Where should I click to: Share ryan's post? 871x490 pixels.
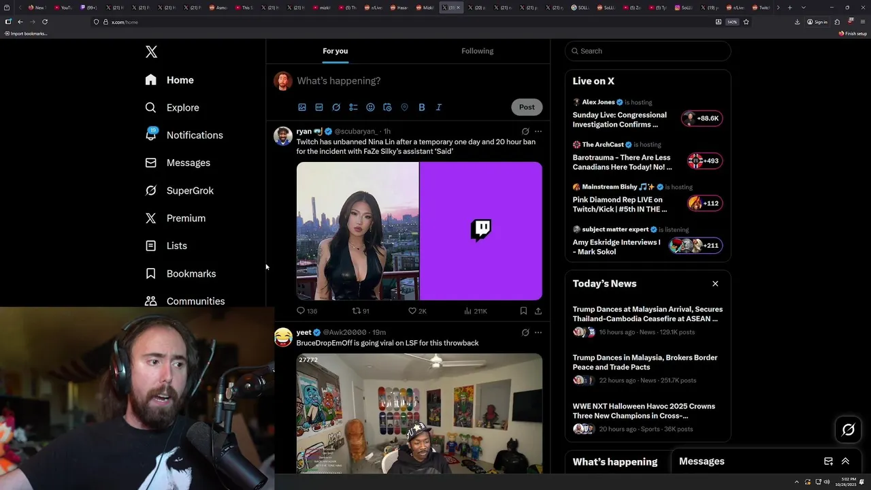pos(538,311)
